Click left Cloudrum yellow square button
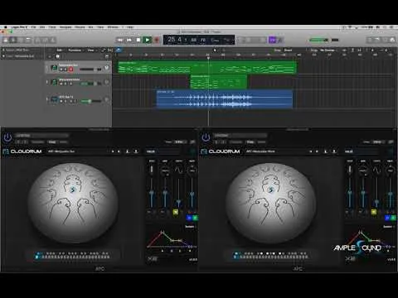Viewport: 398px width, 298px height. [176, 212]
